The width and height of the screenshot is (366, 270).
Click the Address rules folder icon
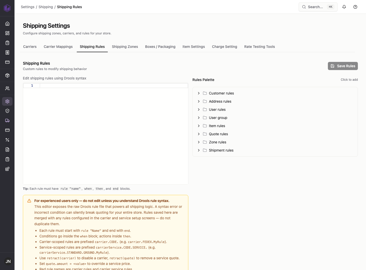[x=205, y=101]
